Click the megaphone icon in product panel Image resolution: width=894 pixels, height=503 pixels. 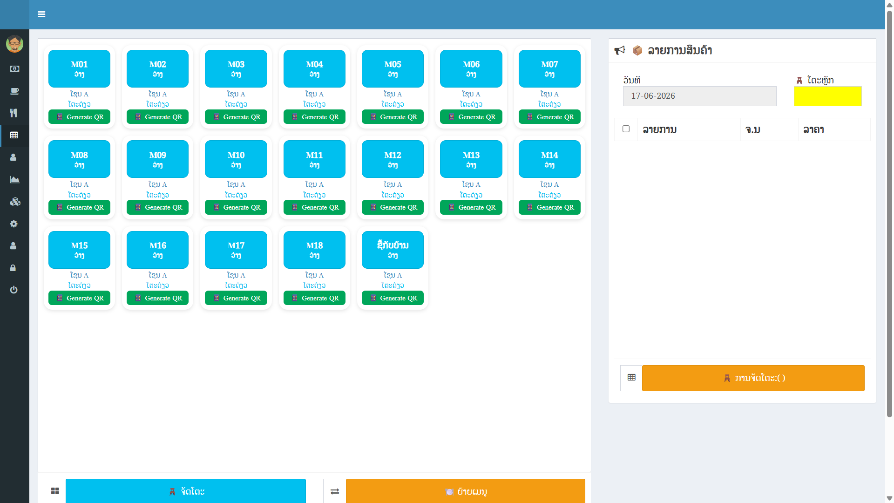coord(620,50)
